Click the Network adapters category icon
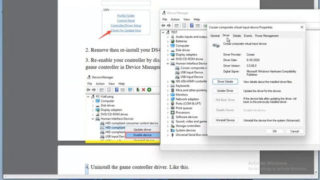Viewport: 320px width, 180px height. pos(172,99)
